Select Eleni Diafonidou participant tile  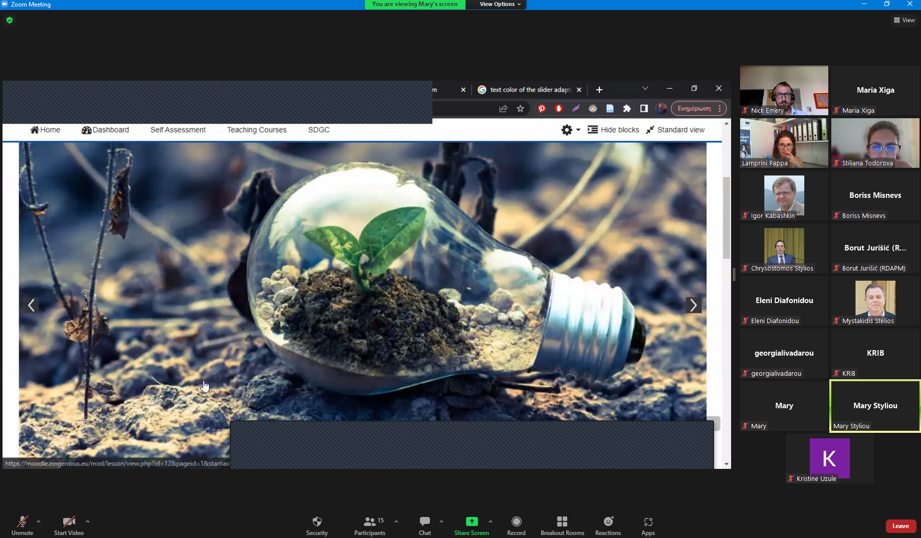click(x=784, y=301)
